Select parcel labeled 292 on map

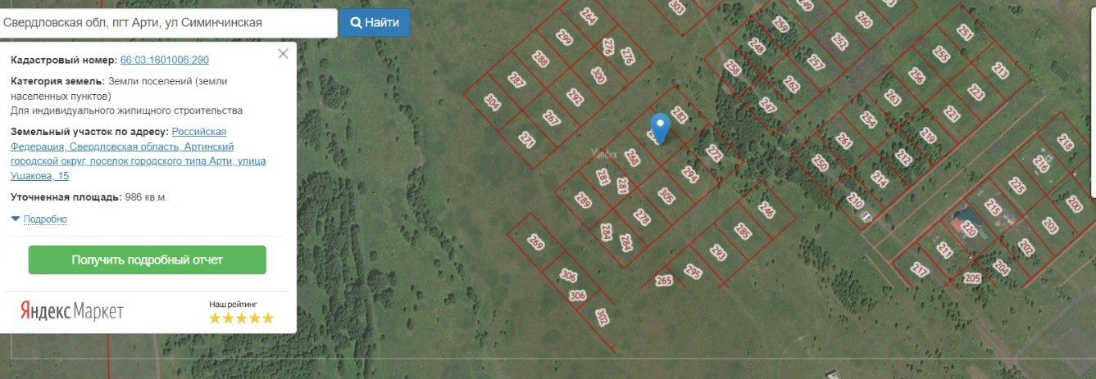pyautogui.click(x=575, y=98)
